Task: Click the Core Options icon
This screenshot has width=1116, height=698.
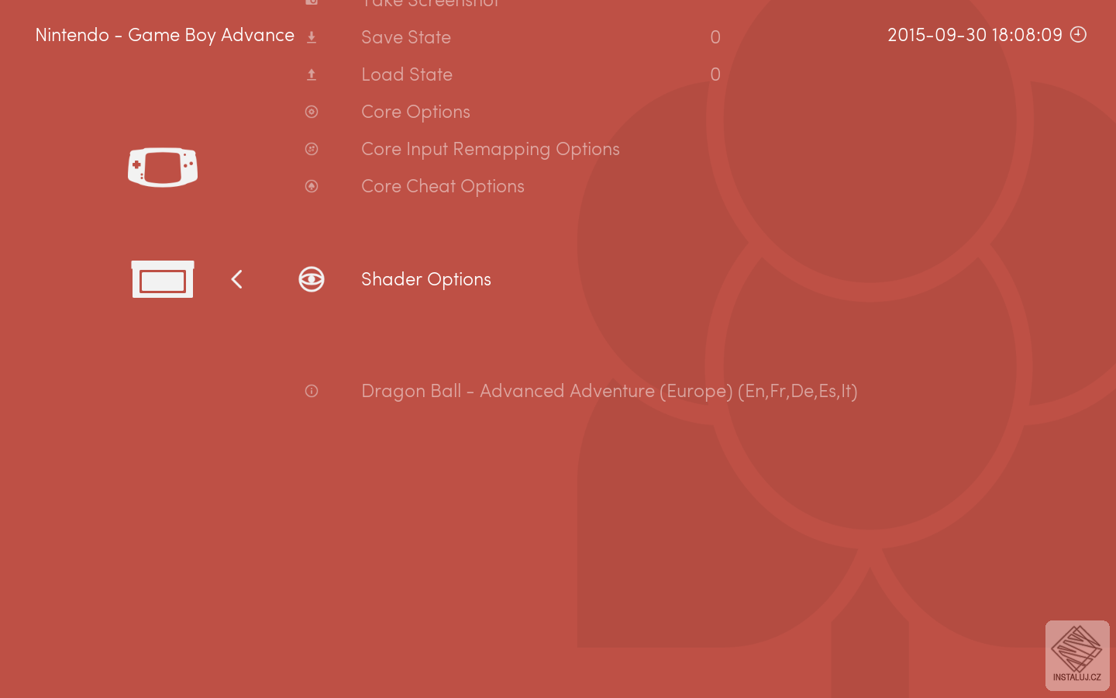Action: [x=312, y=112]
